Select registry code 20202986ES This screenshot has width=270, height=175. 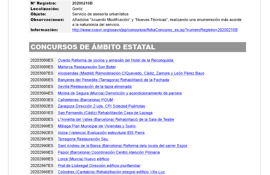click(x=42, y=172)
